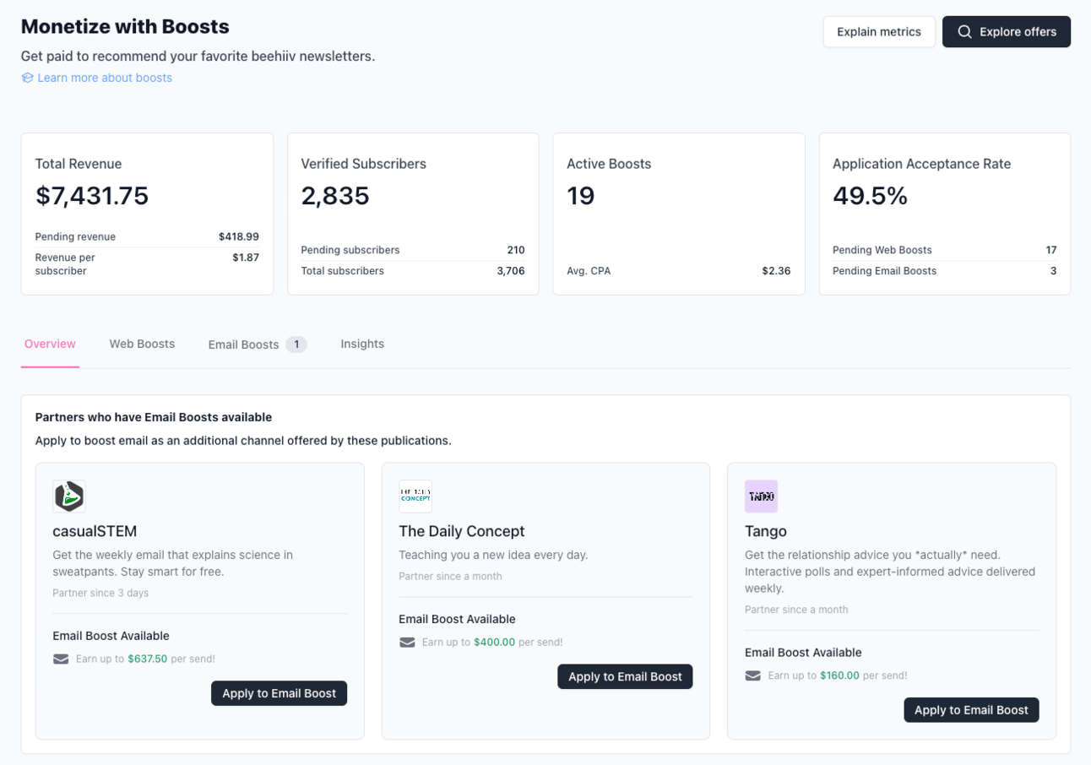Click the envelope icon in The Daily Concept card
Image resolution: width=1091 pixels, height=765 pixels.
(x=407, y=643)
